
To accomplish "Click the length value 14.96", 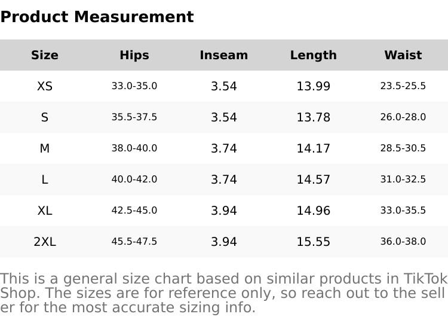I will pos(314,211).
